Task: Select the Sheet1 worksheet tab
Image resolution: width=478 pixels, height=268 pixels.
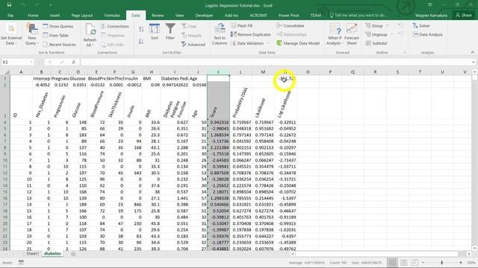Action: tap(33, 253)
